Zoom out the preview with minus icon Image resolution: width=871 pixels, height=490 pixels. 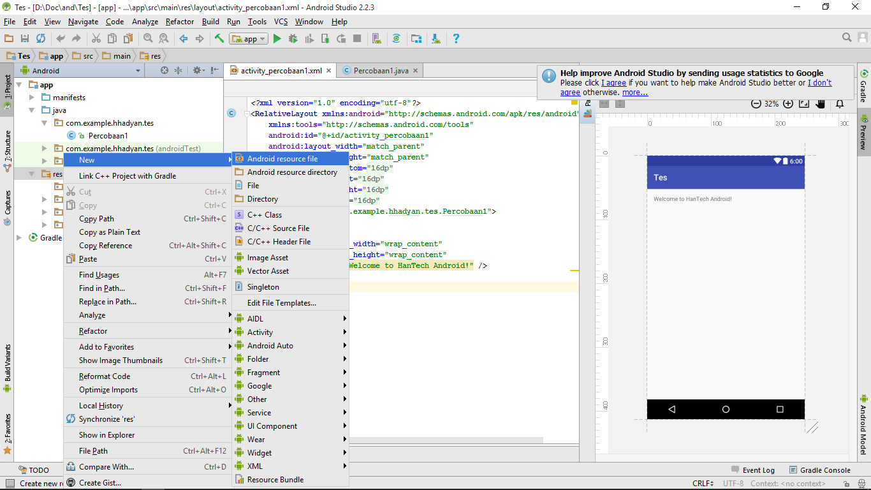(756, 103)
